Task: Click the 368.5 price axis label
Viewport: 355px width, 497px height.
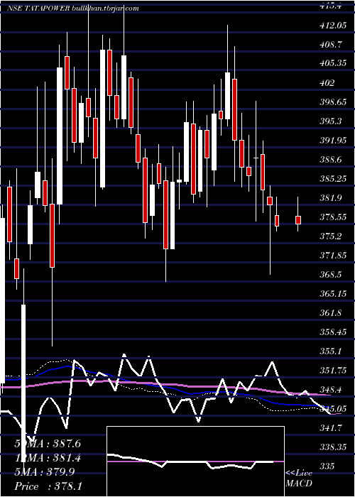Action: [x=331, y=275]
